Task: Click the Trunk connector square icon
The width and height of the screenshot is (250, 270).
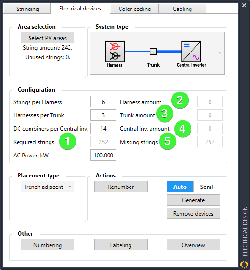Action: click(x=153, y=52)
